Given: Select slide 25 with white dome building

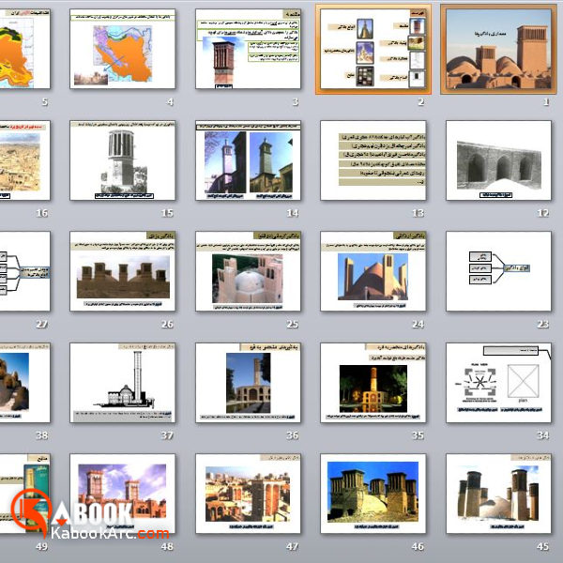Looking at the screenshot, I should tap(248, 271).
